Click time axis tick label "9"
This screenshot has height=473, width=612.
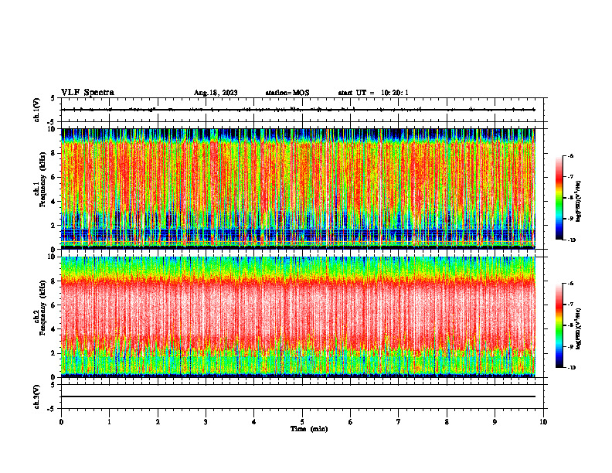pyautogui.click(x=495, y=422)
